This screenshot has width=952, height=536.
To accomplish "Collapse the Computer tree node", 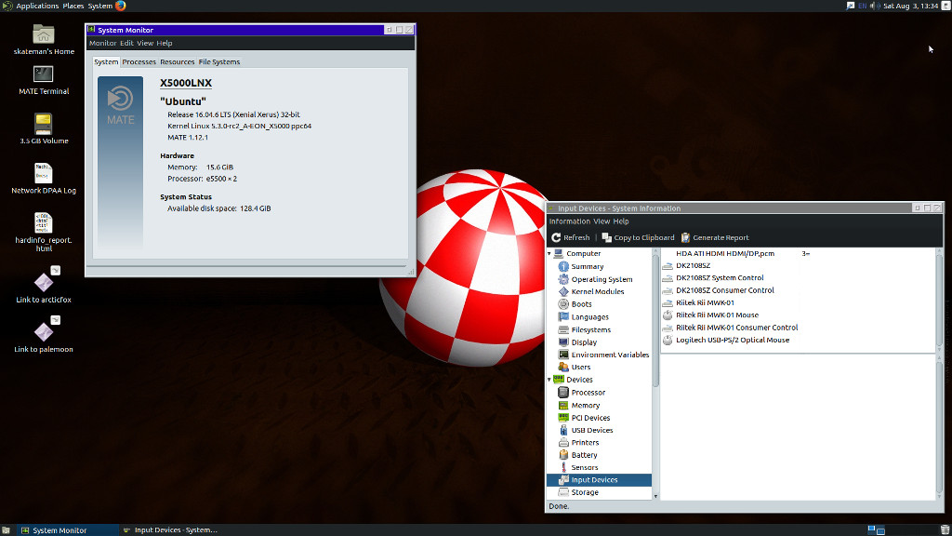I will [549, 254].
